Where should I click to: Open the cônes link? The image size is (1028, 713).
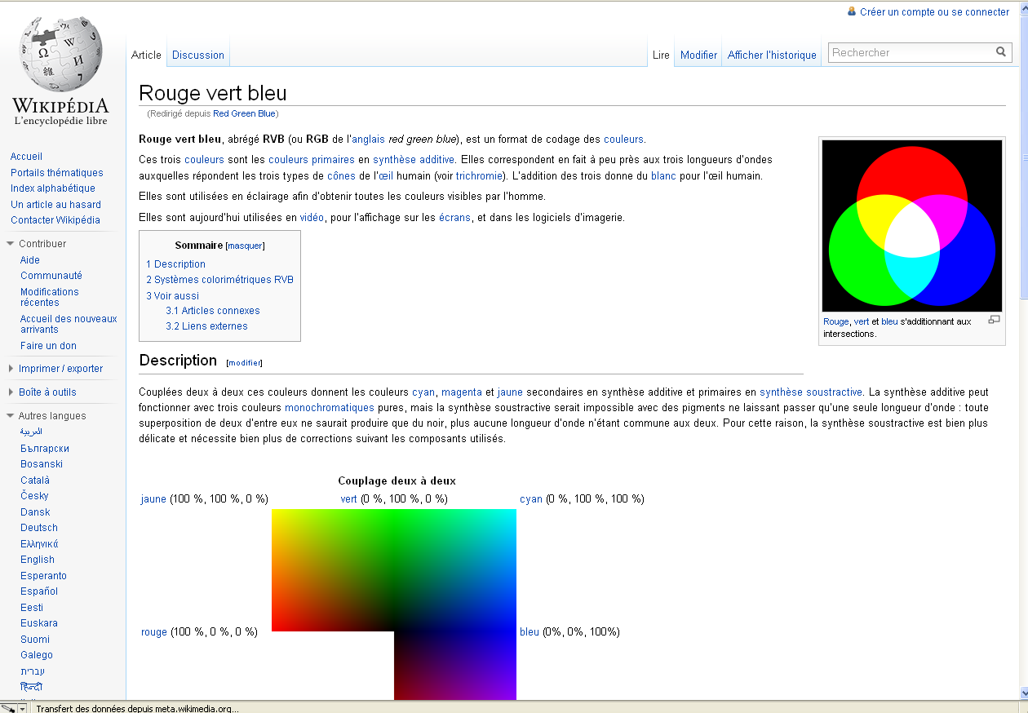[341, 176]
